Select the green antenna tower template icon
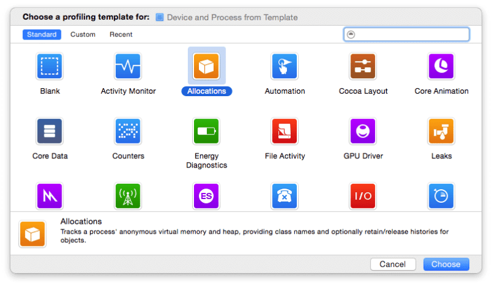The width and height of the screenshot is (492, 286). click(x=127, y=196)
